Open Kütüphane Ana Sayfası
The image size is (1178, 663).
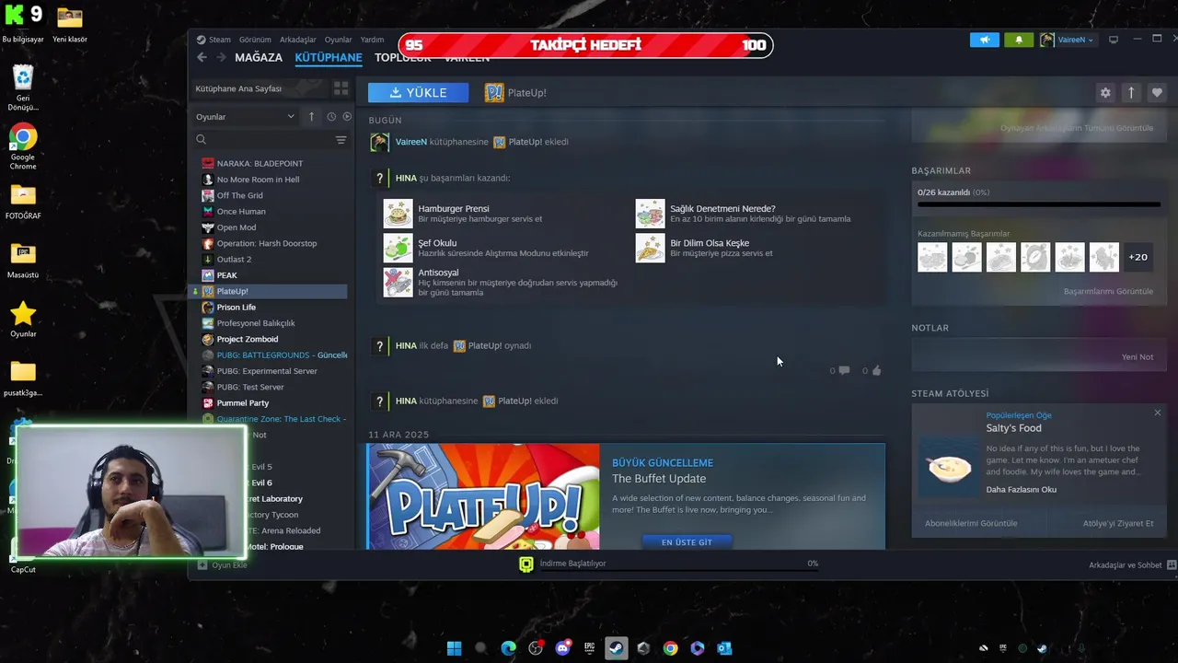point(260,88)
